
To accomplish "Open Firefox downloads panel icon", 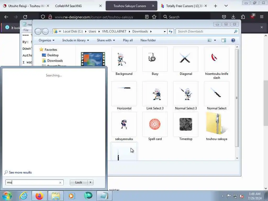I will point(233,17).
